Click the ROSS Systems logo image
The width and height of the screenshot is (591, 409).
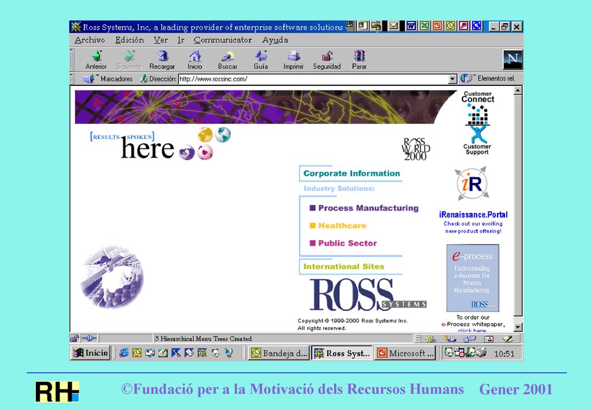pos(368,295)
